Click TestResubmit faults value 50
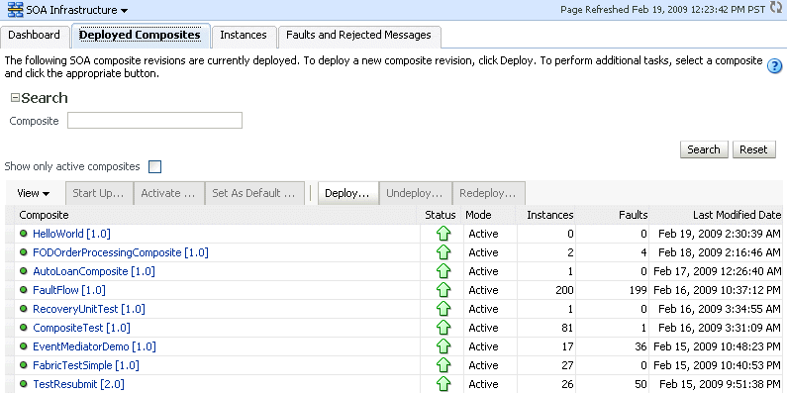This screenshot has width=787, height=393. [641, 384]
